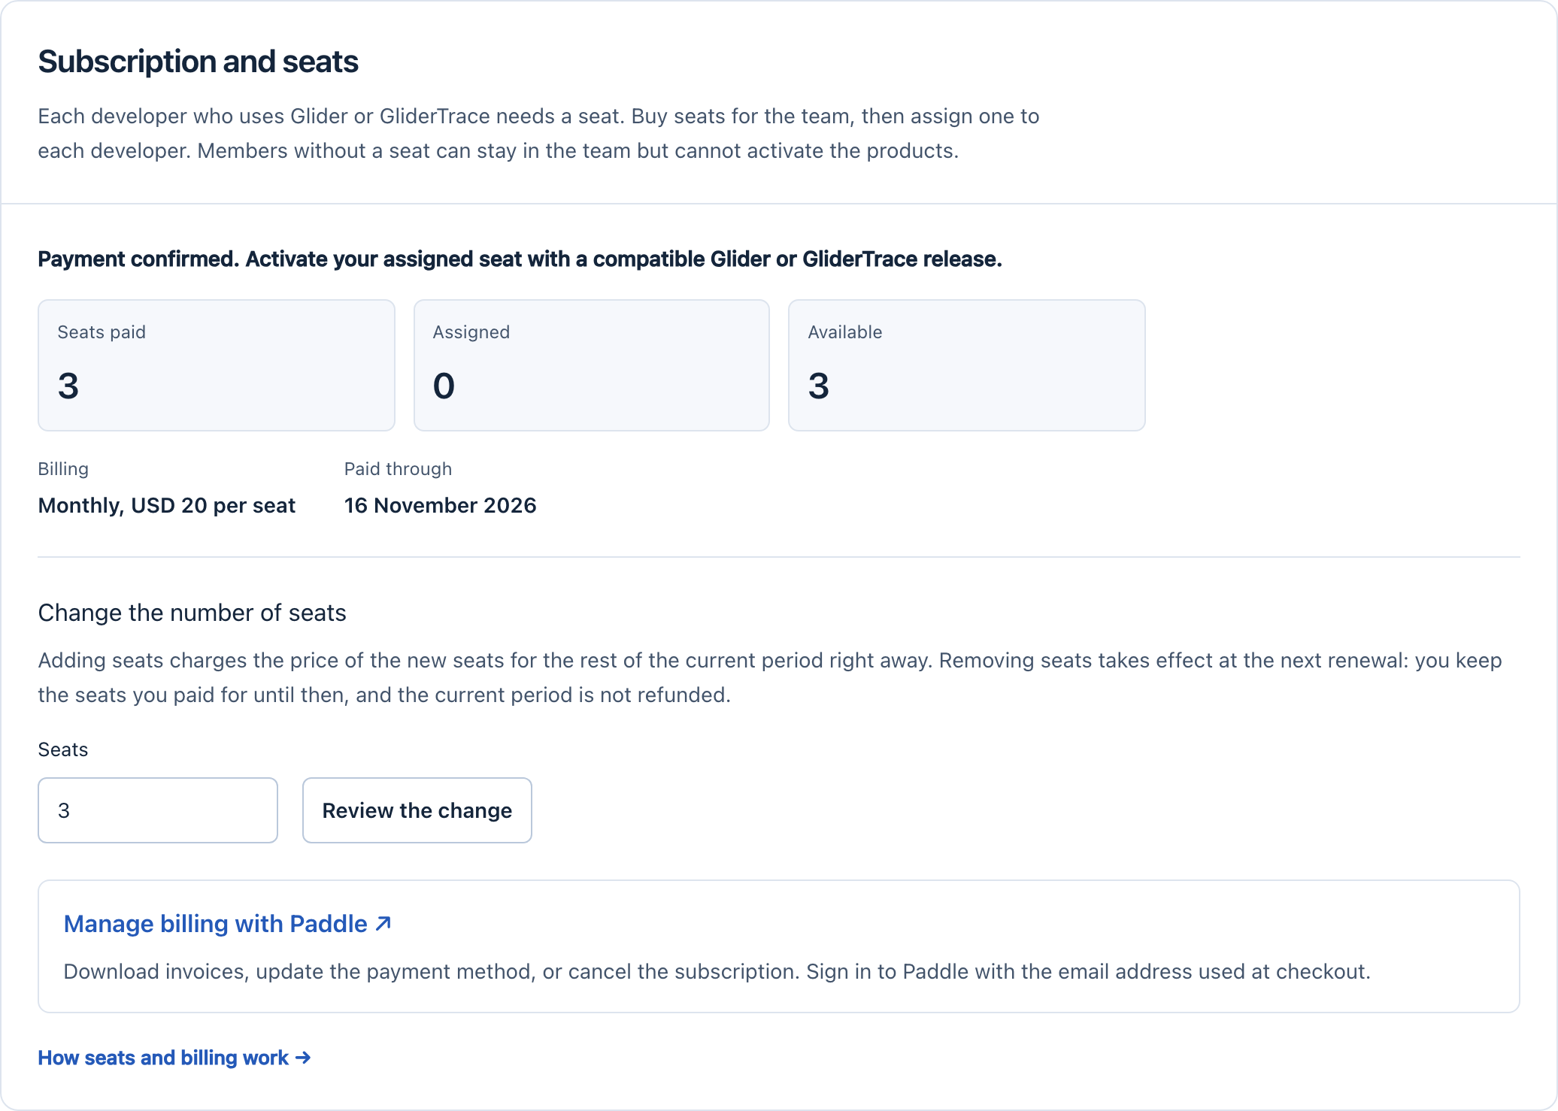Click the Available seats card

(x=967, y=365)
